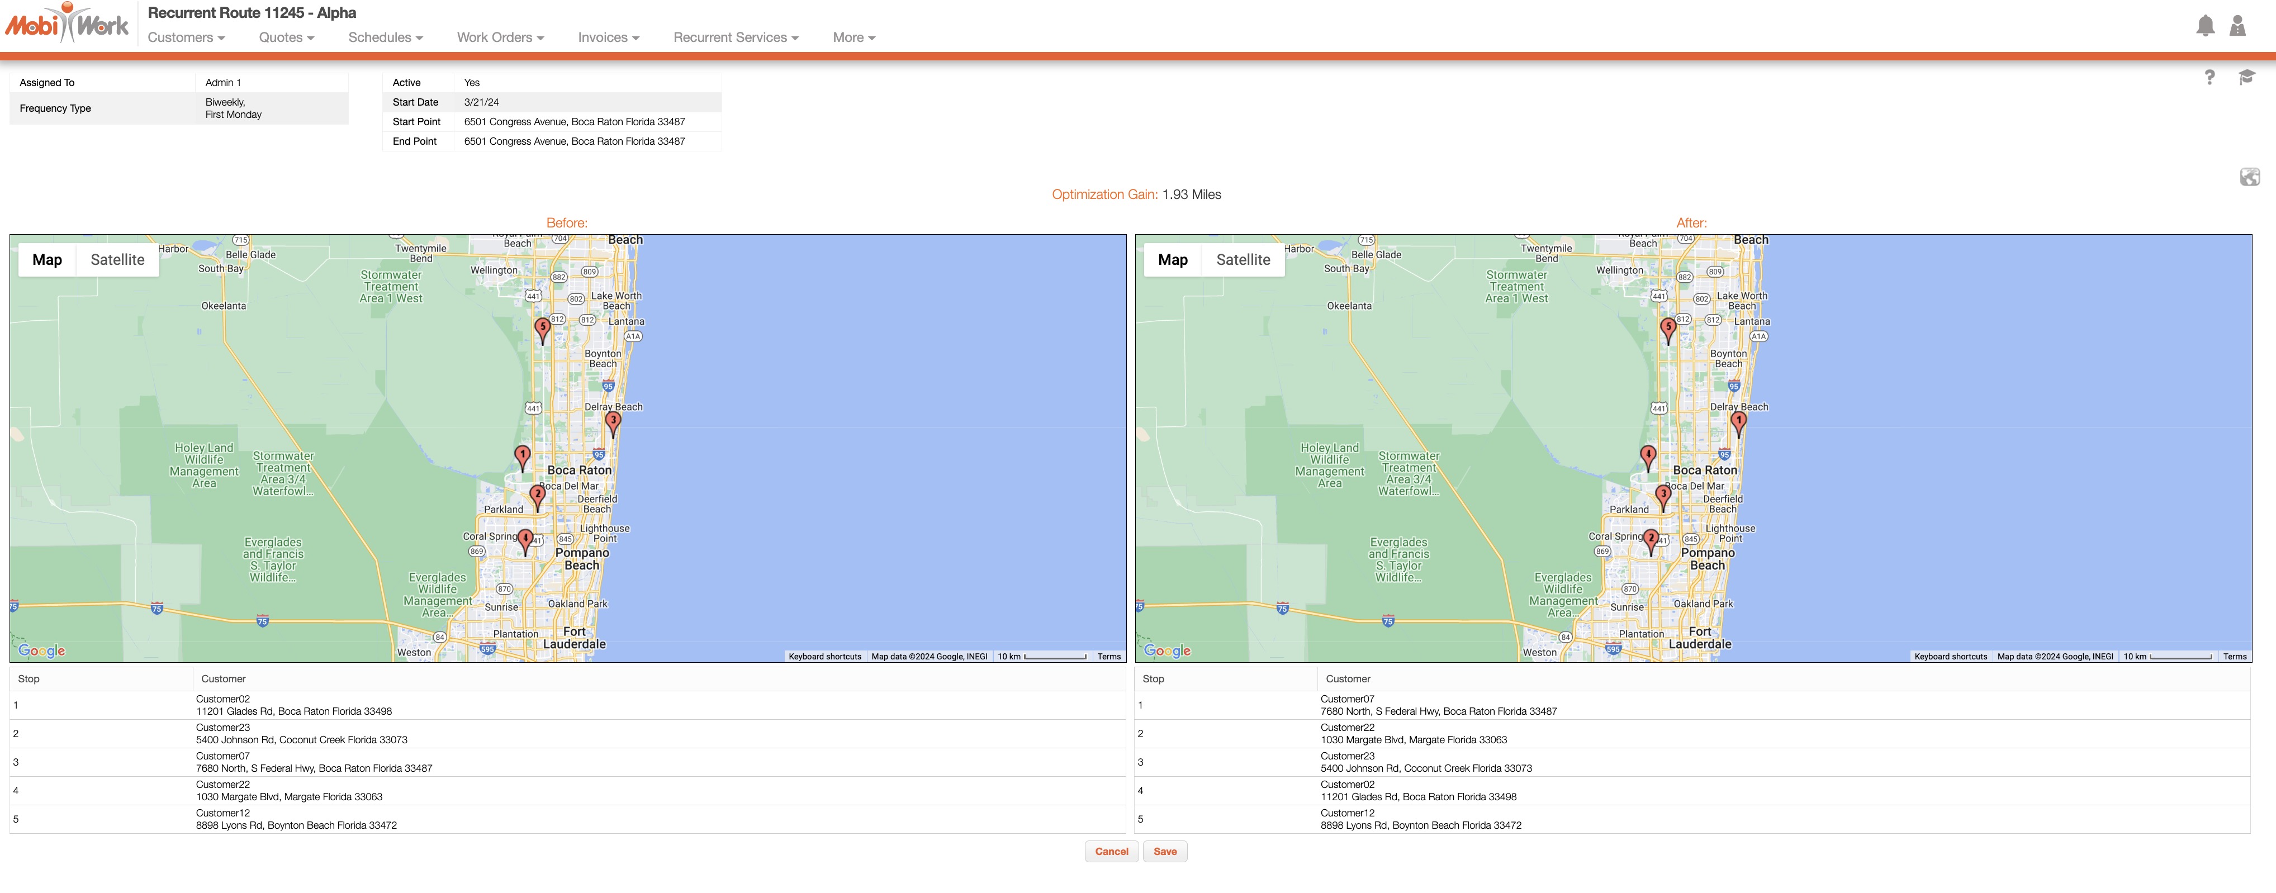This screenshot has height=893, width=2276.
Task: Select Map view on After map
Action: pos(1173,260)
